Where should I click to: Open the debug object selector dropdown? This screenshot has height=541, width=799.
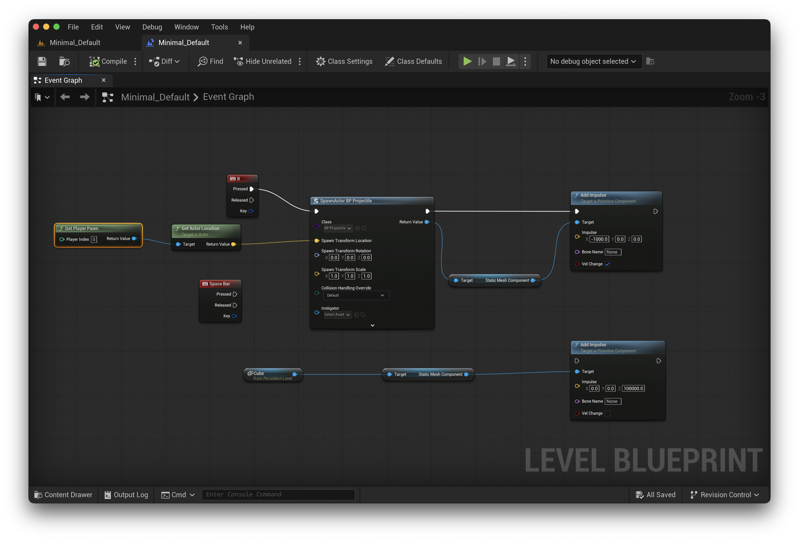pyautogui.click(x=594, y=61)
